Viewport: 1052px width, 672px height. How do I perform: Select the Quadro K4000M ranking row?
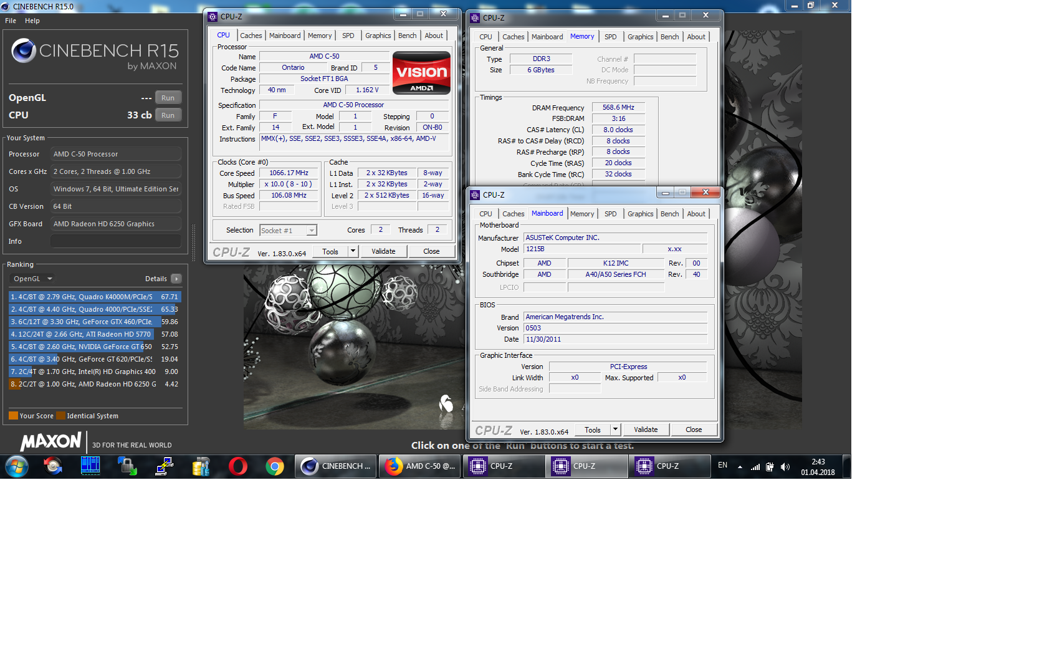pos(95,297)
